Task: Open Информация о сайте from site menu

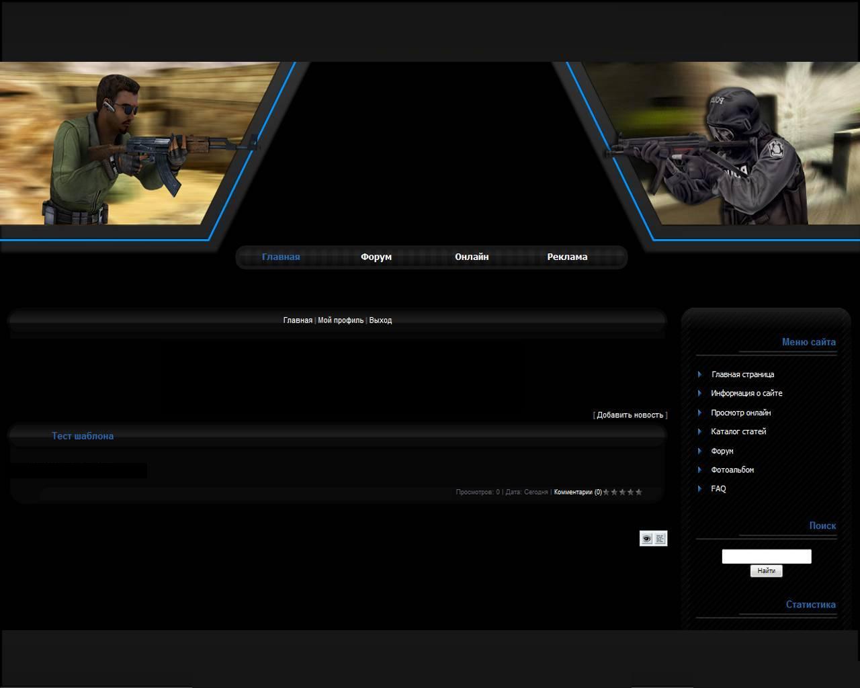Action: (746, 393)
